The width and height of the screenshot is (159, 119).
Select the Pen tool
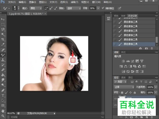(x=3, y=91)
